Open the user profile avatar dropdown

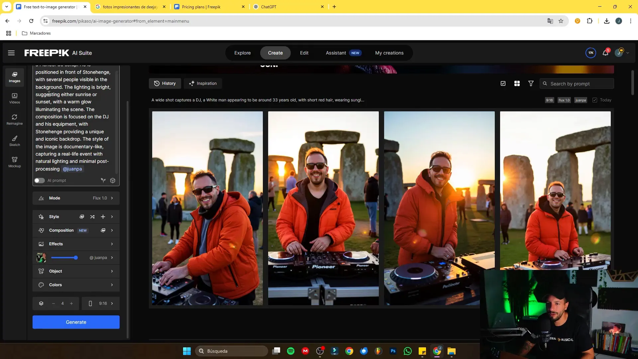click(622, 53)
